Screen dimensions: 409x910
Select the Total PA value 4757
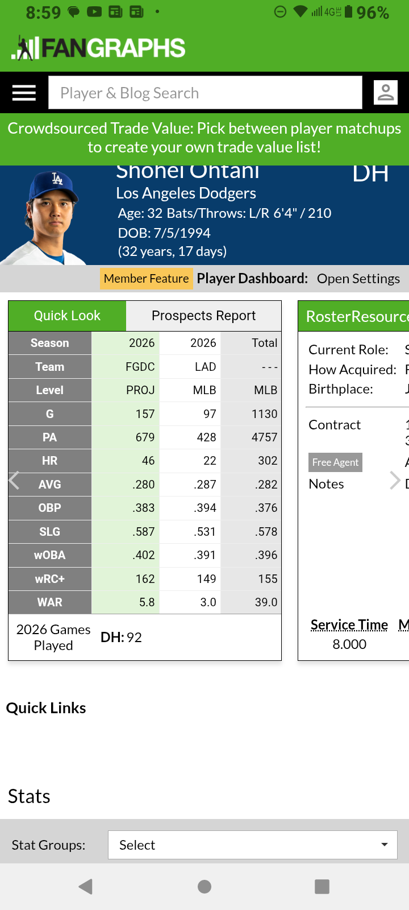click(264, 437)
